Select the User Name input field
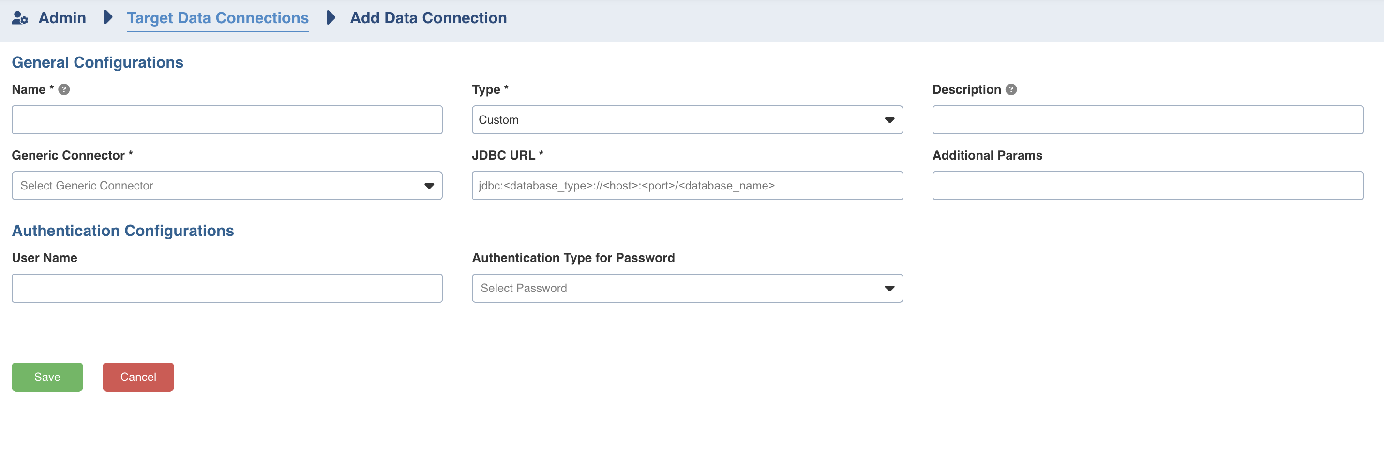This screenshot has width=1384, height=465. pos(227,289)
